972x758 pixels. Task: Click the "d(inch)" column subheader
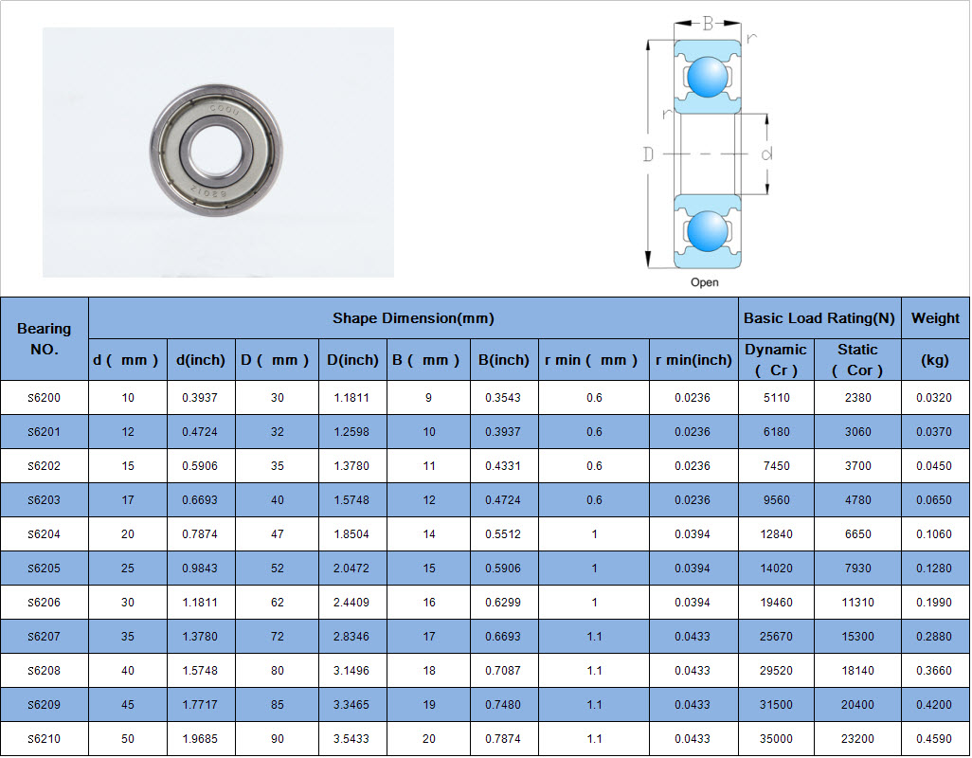click(x=201, y=360)
